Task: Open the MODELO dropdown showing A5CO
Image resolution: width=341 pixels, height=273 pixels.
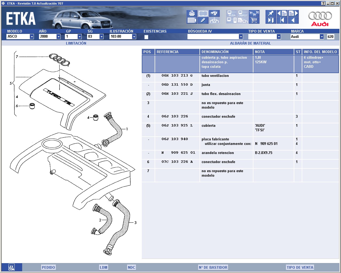Action: tap(32, 37)
